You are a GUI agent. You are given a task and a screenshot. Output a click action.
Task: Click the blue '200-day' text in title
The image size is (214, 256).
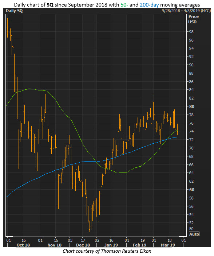point(149,5)
